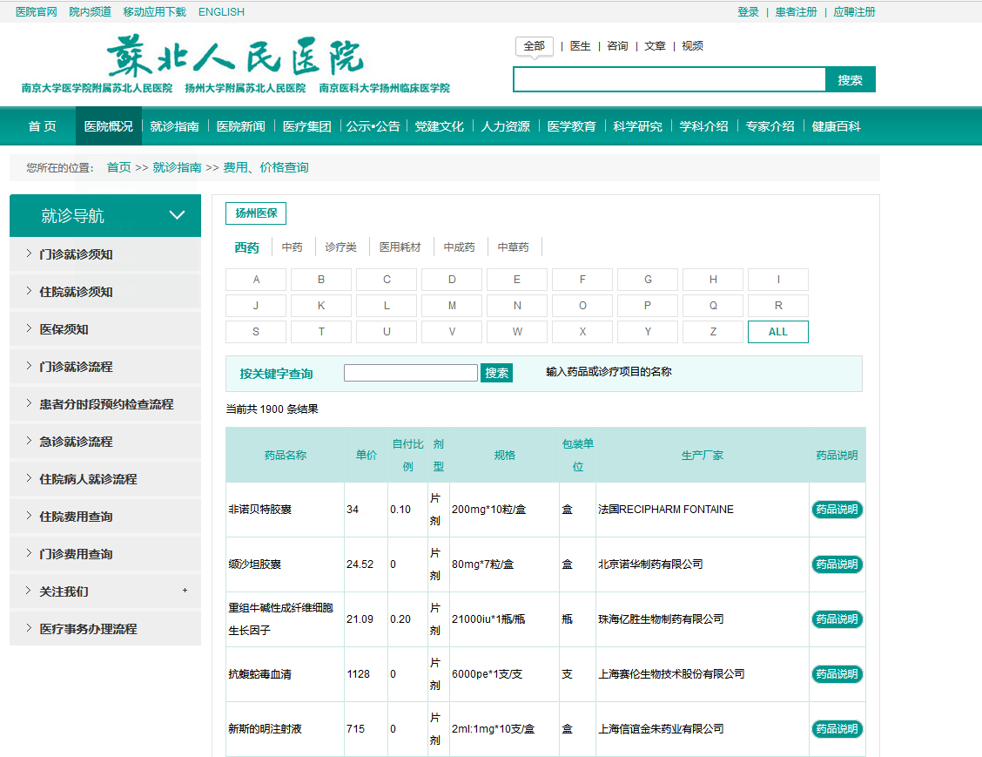Click the drug keyword input field
Screen dimensions: 982x757
point(411,373)
